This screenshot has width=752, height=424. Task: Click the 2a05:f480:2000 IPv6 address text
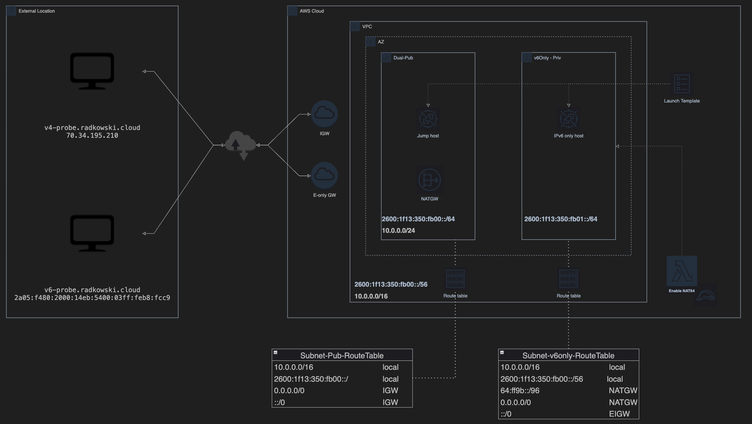pos(92,298)
